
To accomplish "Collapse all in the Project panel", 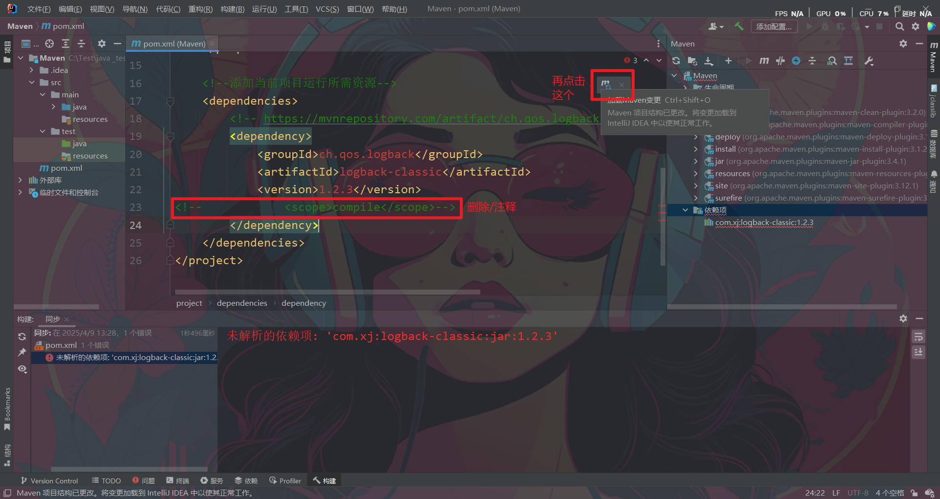I will point(81,44).
